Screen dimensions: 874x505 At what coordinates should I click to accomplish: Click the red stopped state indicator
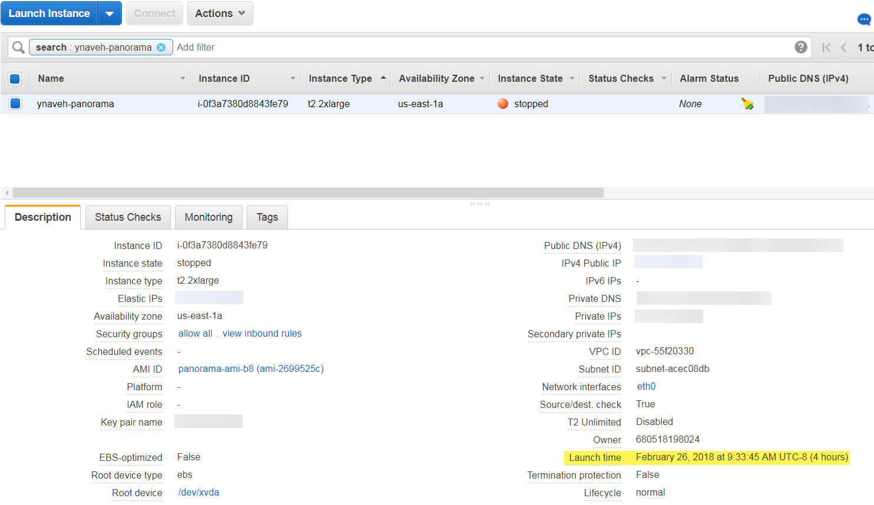pyautogui.click(x=503, y=104)
